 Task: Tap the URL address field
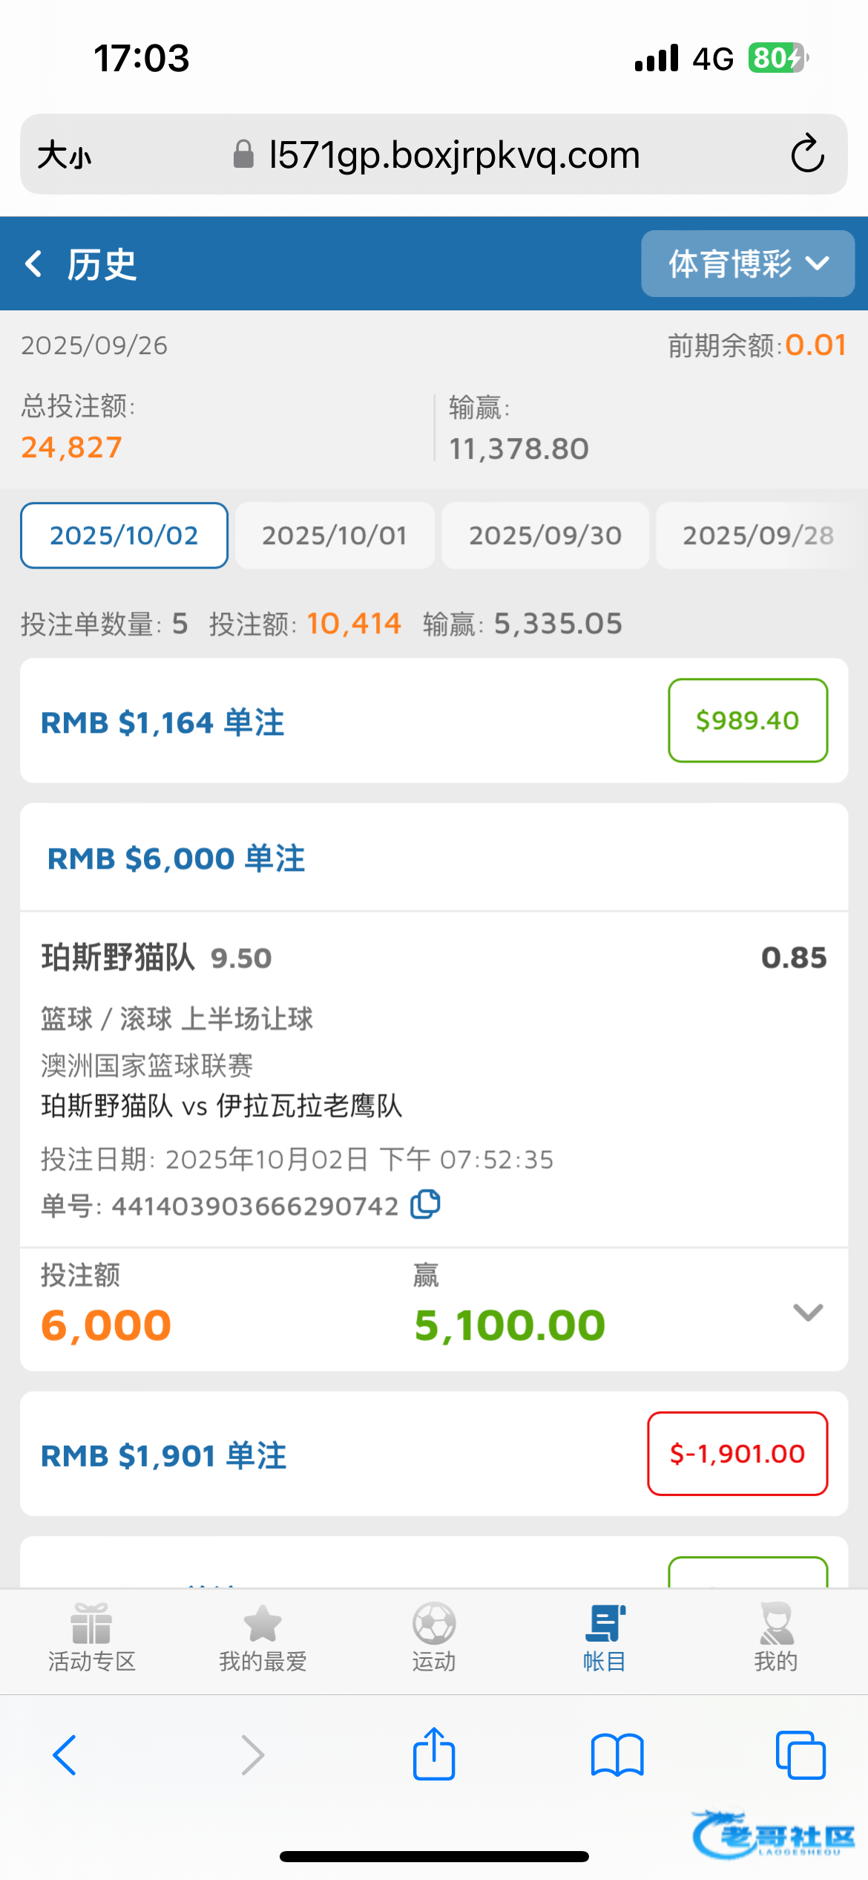[453, 155]
